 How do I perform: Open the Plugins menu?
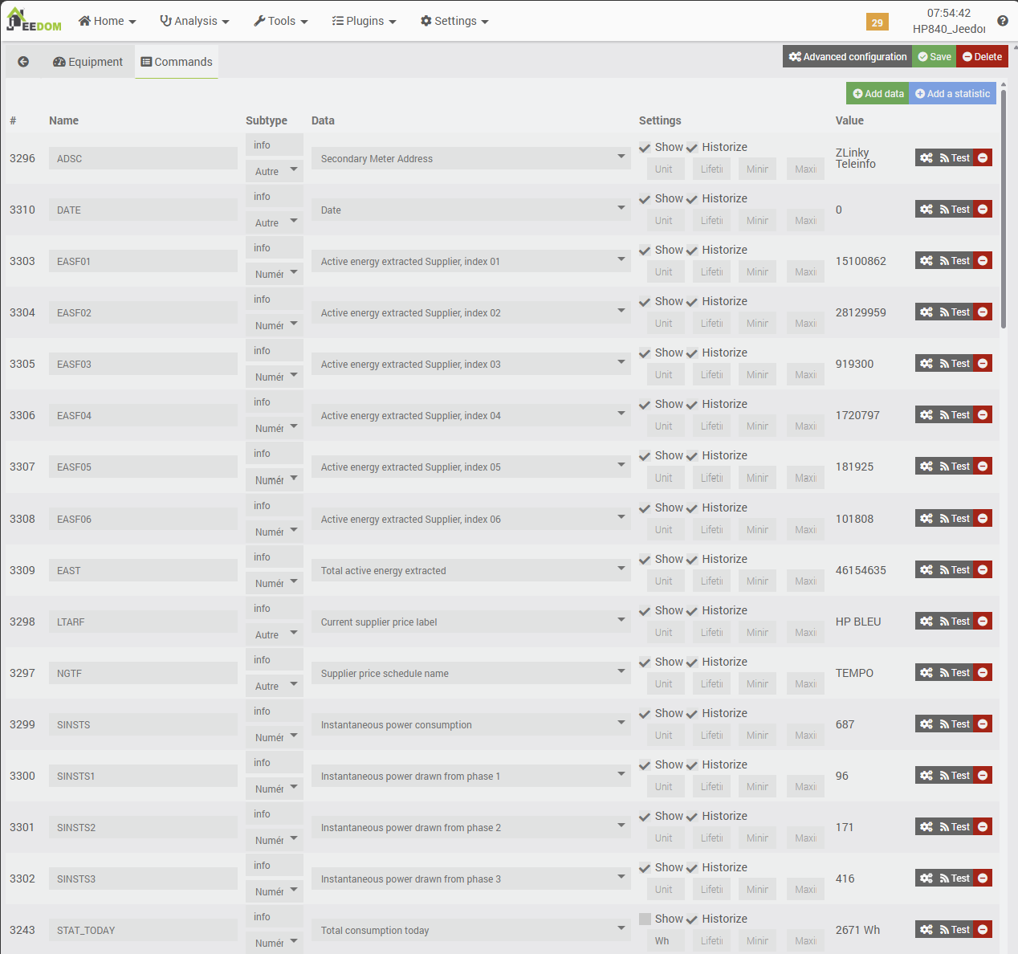[364, 21]
